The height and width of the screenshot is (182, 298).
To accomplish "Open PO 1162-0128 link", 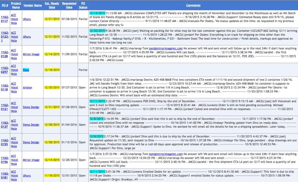I will coord(5,54).
